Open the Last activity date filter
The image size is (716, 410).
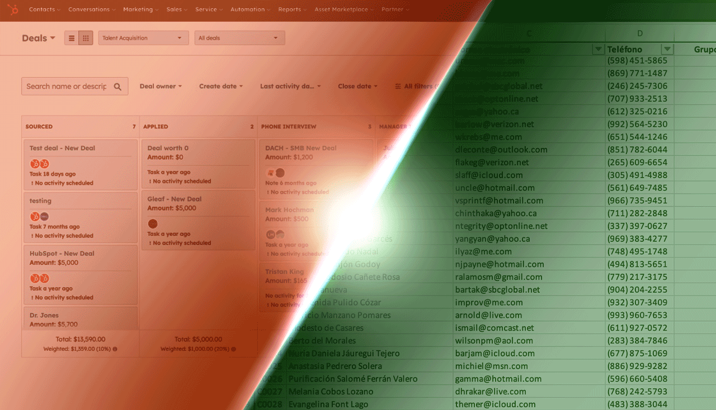290,87
